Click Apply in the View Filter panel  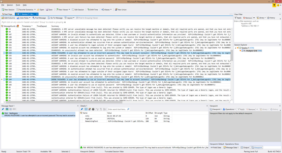pyautogui.click(x=238, y=18)
